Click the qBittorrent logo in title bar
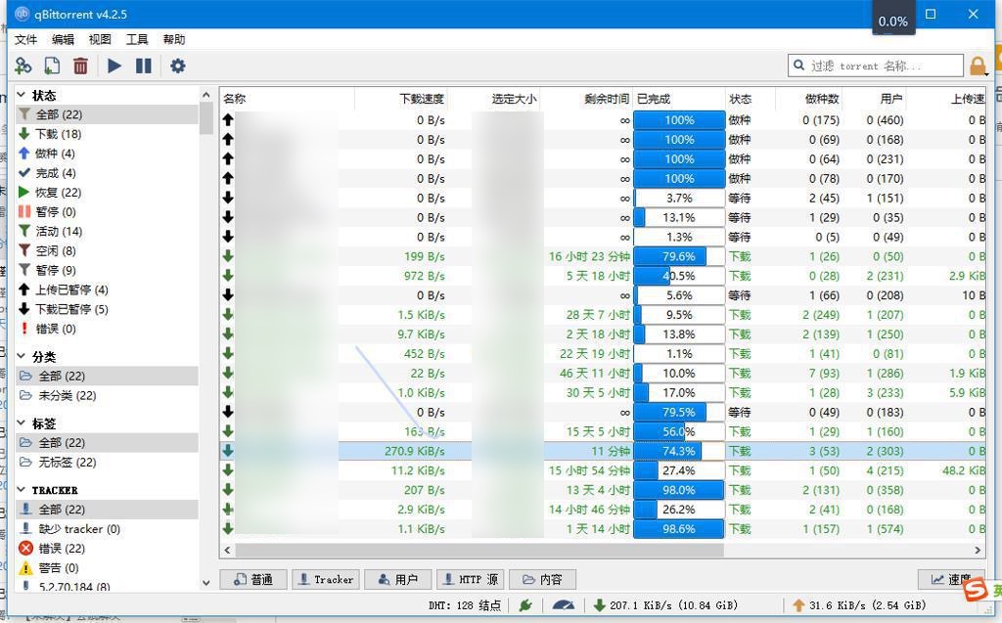Screen dimensions: 1002x623 23,14
